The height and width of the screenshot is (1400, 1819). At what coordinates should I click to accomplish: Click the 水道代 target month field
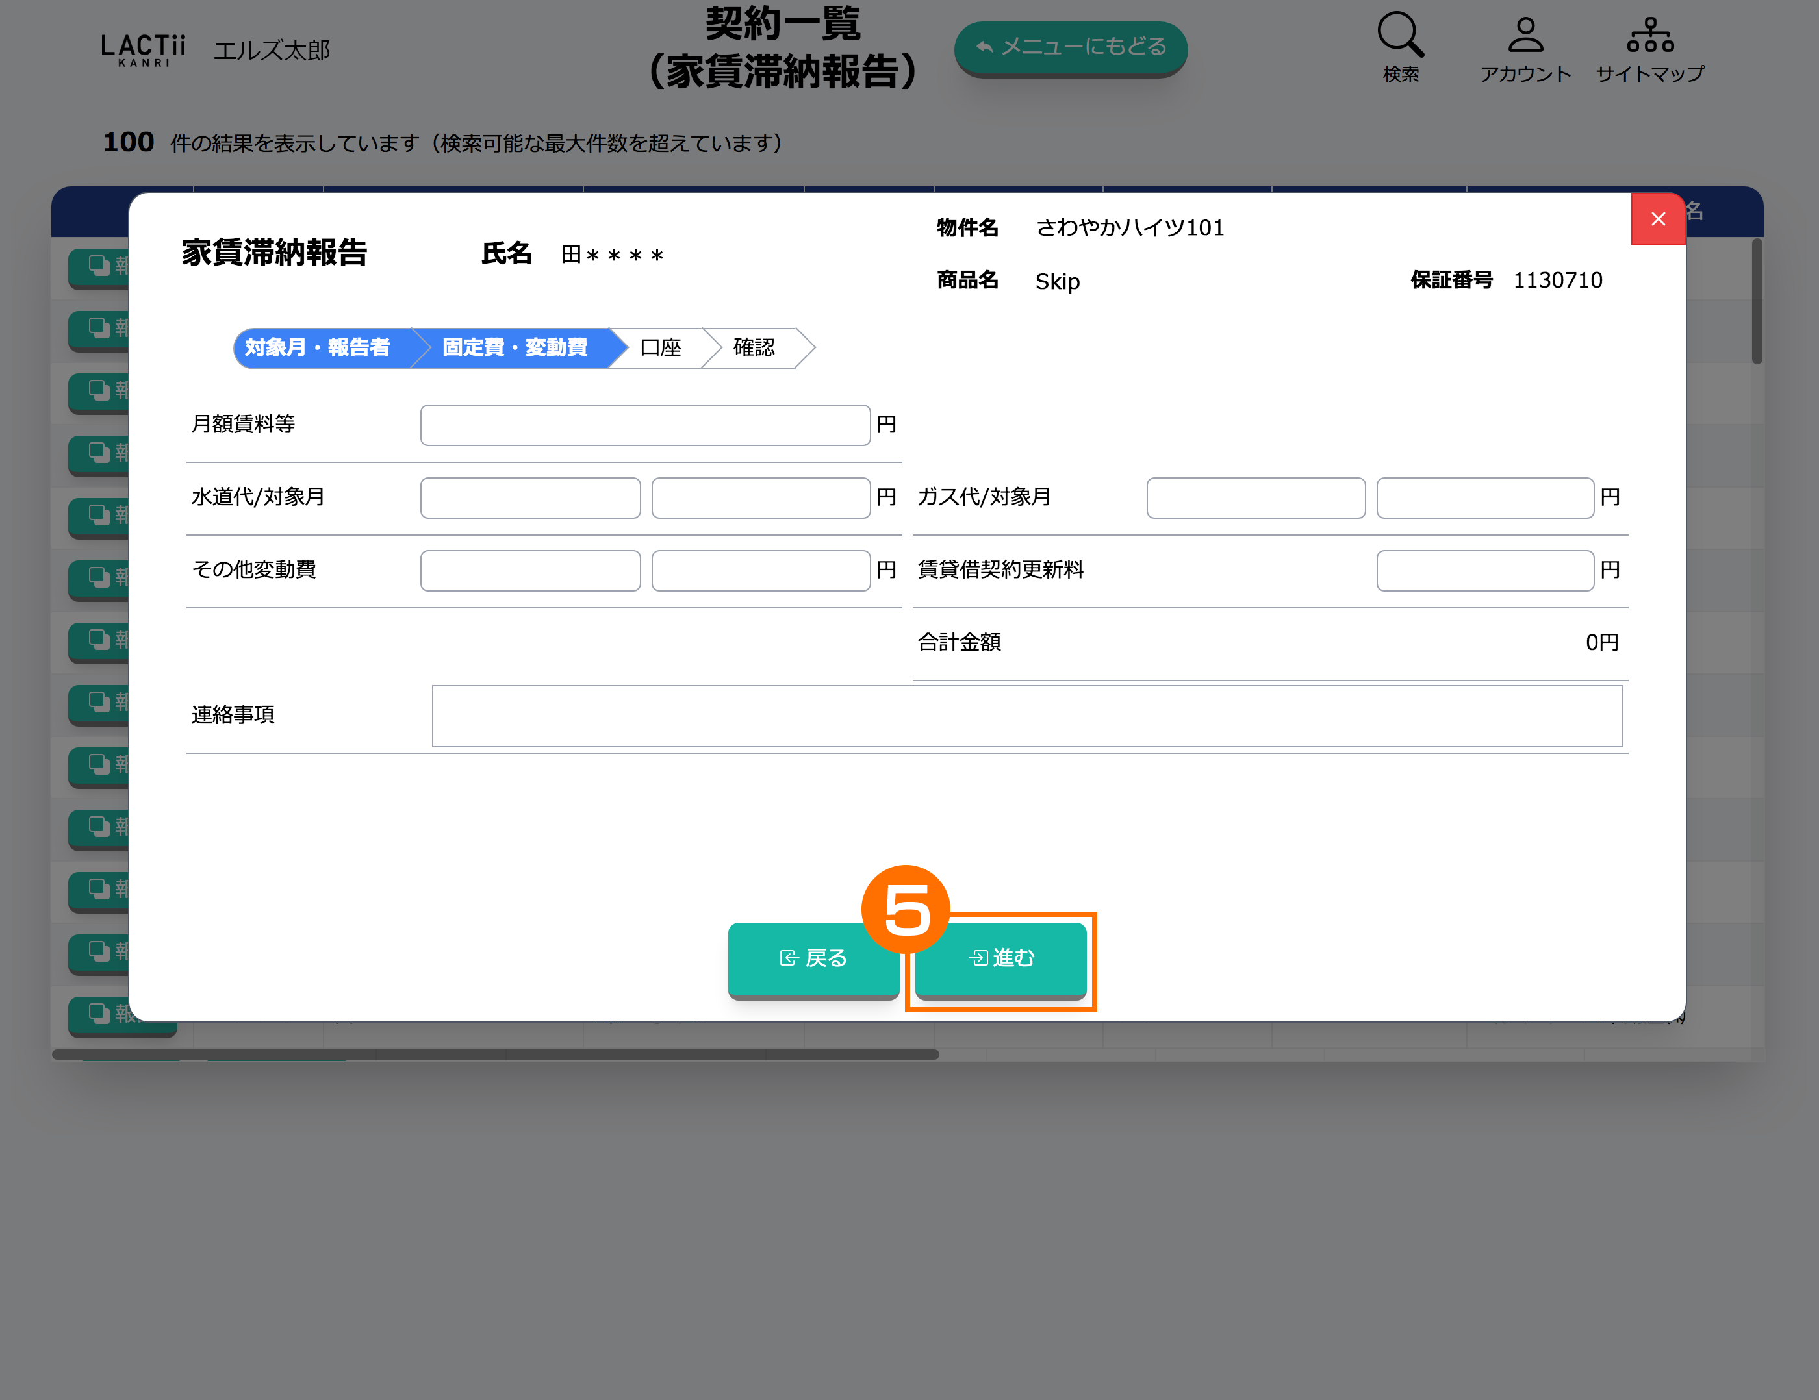click(x=529, y=498)
